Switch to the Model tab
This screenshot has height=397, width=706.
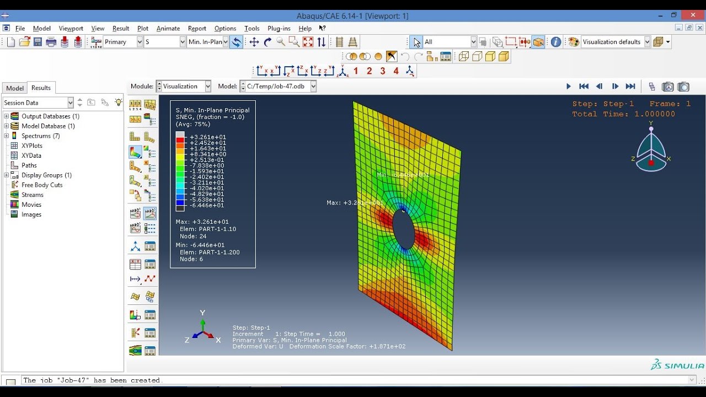pyautogui.click(x=15, y=88)
